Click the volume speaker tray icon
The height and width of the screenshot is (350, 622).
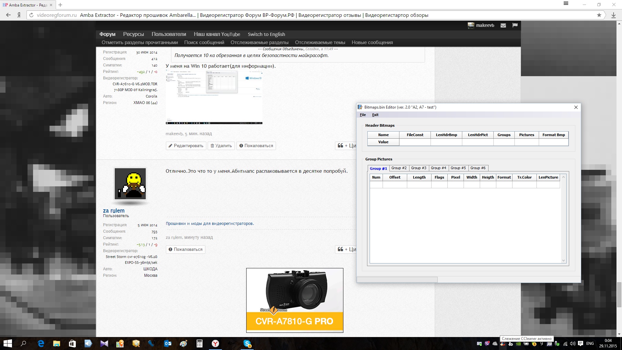click(572, 344)
